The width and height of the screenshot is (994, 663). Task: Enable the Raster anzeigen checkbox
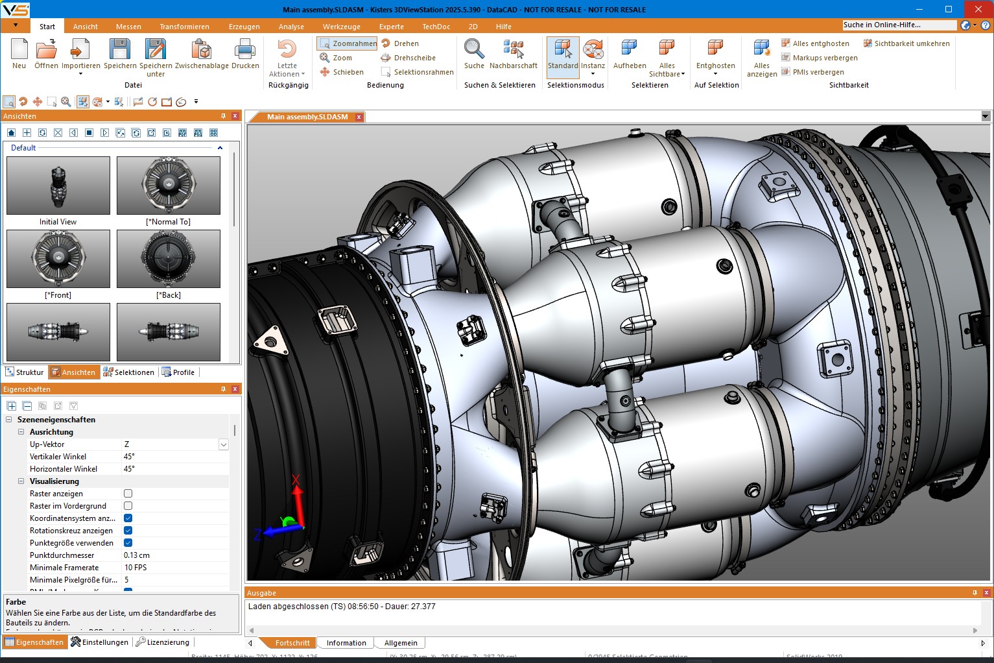128,494
